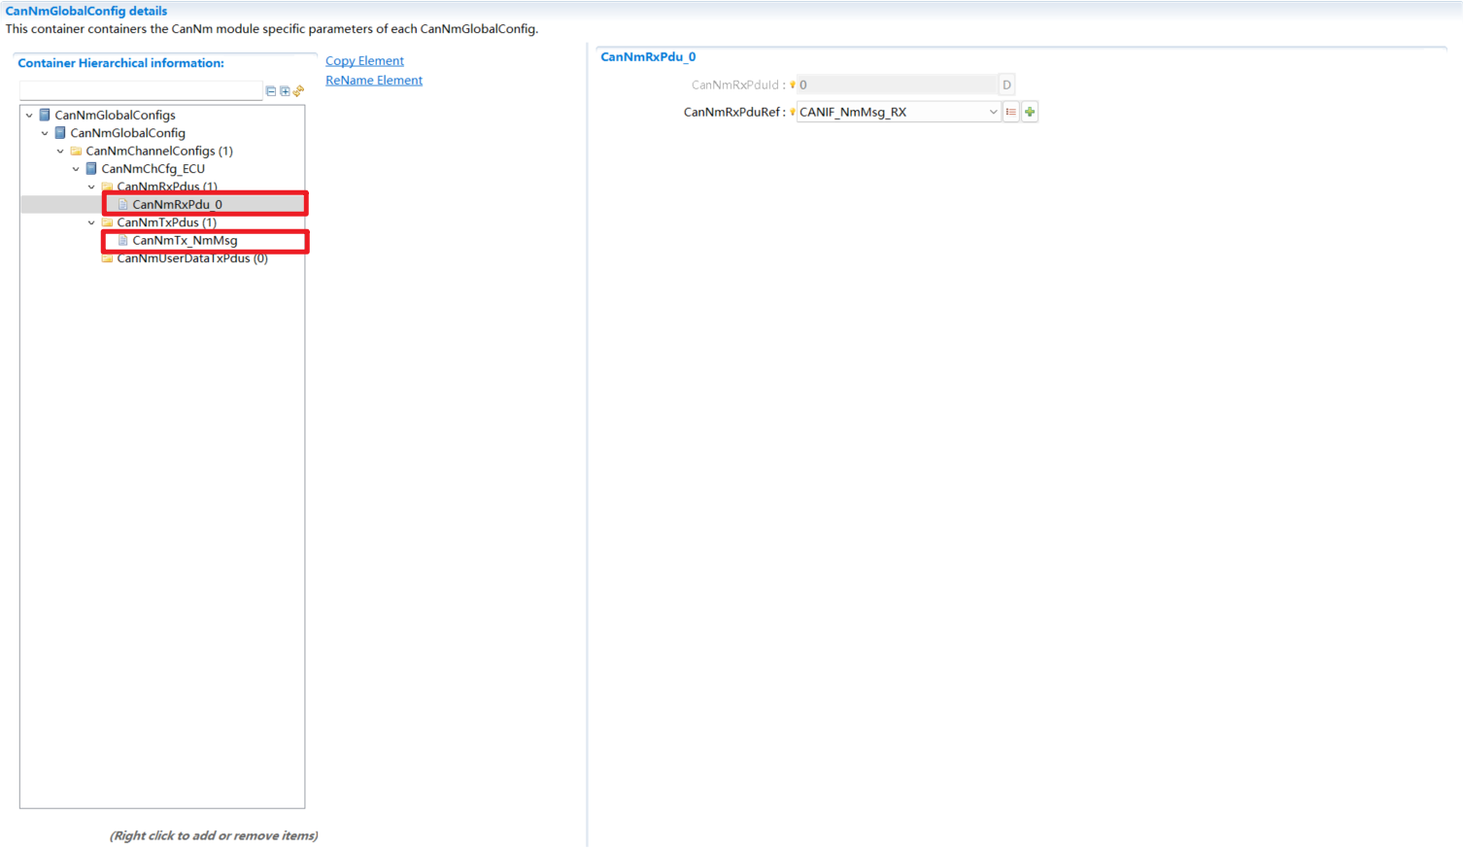Click the ReName Element link
This screenshot has height=849, width=1463.
(x=373, y=80)
